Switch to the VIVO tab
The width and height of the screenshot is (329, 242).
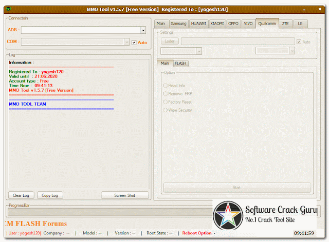click(248, 24)
